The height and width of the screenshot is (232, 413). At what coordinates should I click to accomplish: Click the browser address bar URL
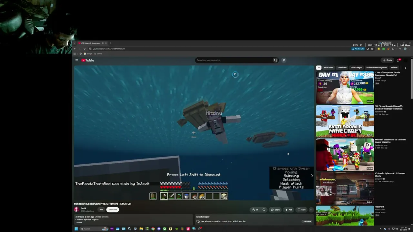109,49
